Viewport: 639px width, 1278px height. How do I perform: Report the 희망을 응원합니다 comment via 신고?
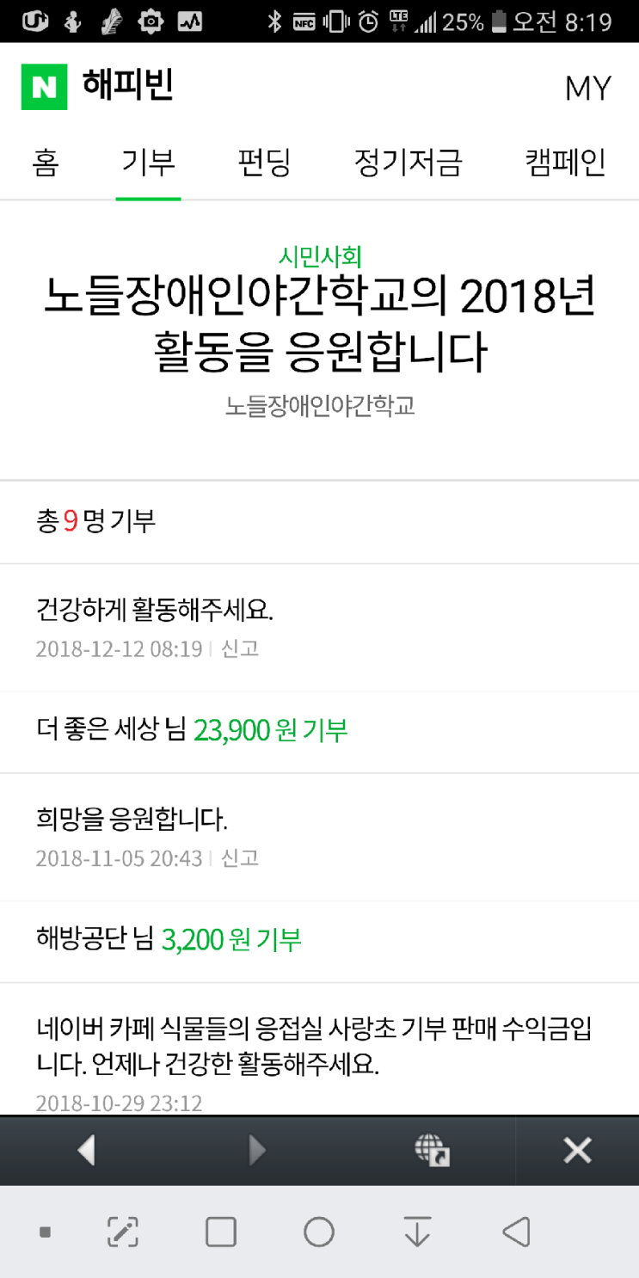pos(240,858)
